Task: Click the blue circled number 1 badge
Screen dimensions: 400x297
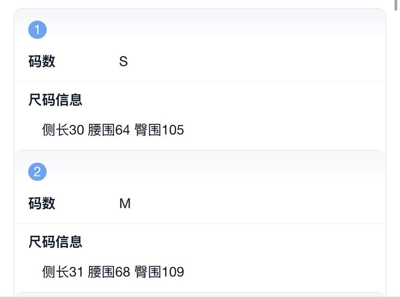Action: click(37, 29)
